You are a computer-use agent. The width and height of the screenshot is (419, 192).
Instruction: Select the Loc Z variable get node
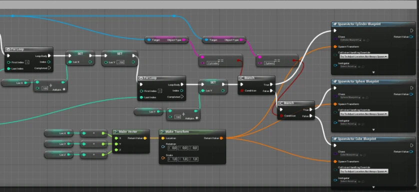click(59, 155)
